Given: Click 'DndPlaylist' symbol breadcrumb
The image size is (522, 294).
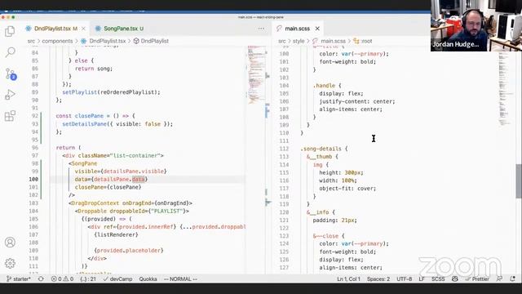Looking at the screenshot, I should [x=154, y=41].
